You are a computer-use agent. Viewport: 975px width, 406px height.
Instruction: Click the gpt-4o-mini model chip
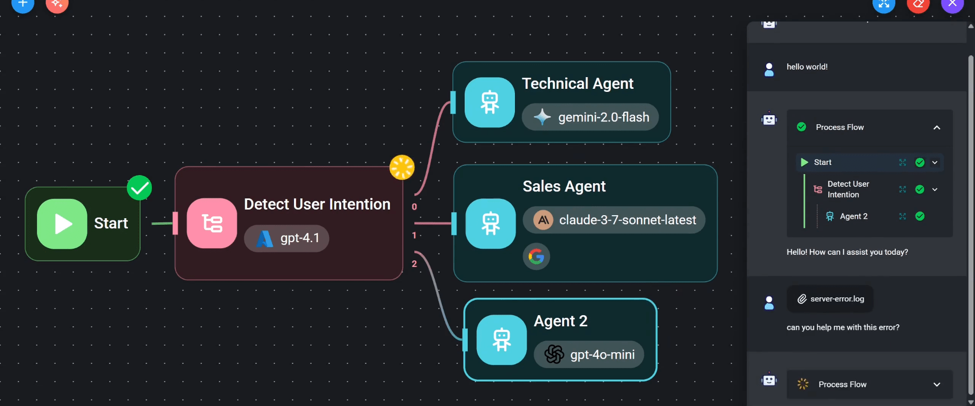[x=589, y=354]
